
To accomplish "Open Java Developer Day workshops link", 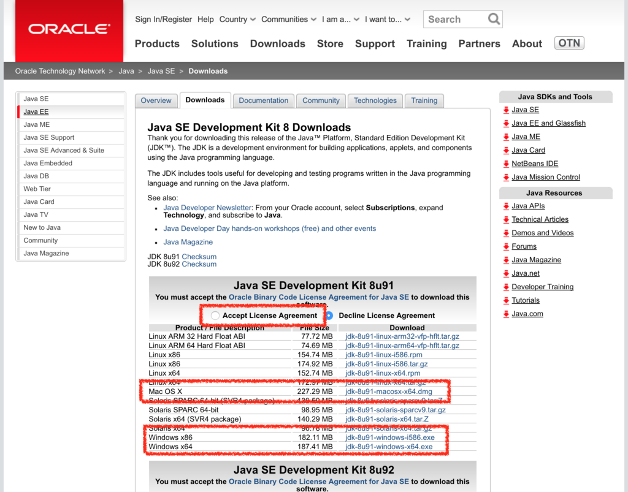I will point(270,229).
